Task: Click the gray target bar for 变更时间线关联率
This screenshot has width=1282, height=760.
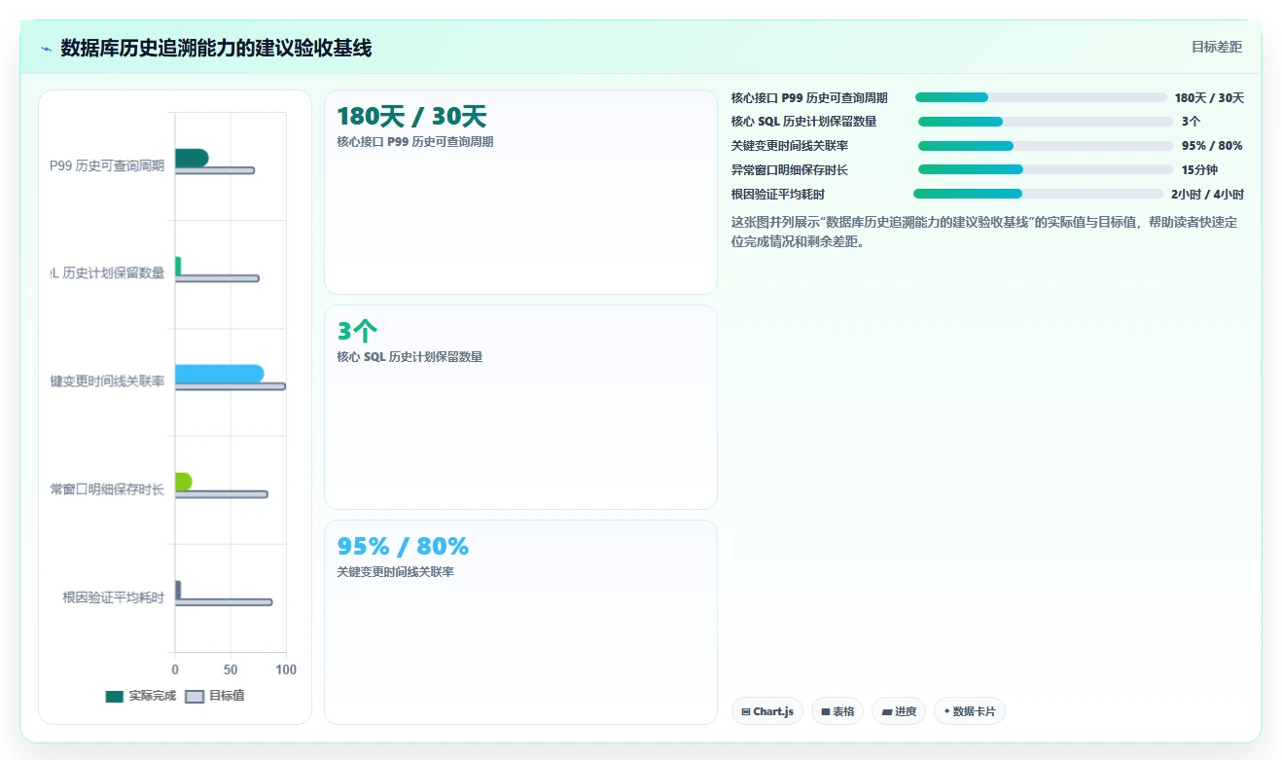Action: point(231,386)
